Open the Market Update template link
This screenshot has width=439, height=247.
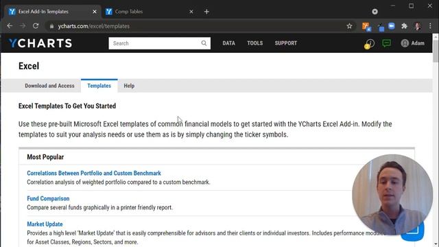[x=45, y=224]
